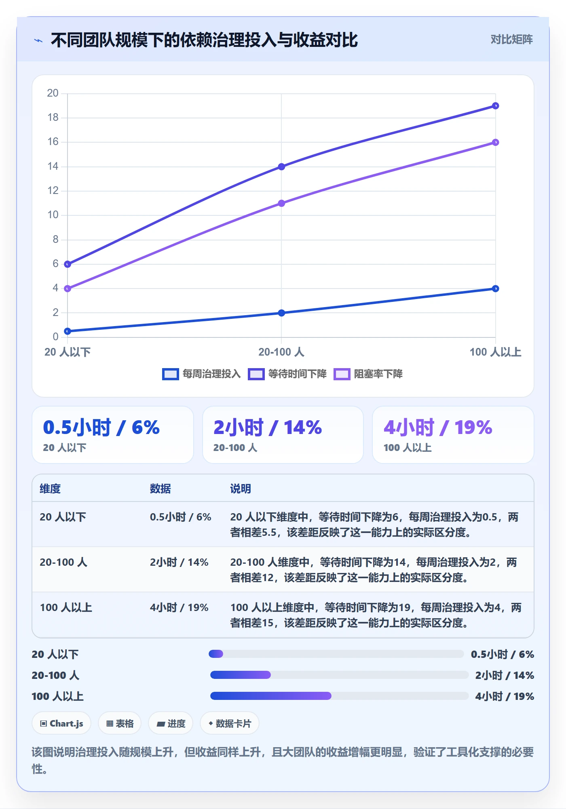Click the 4小时 / 19% progress value label
This screenshot has width=566, height=809.
[x=505, y=696]
